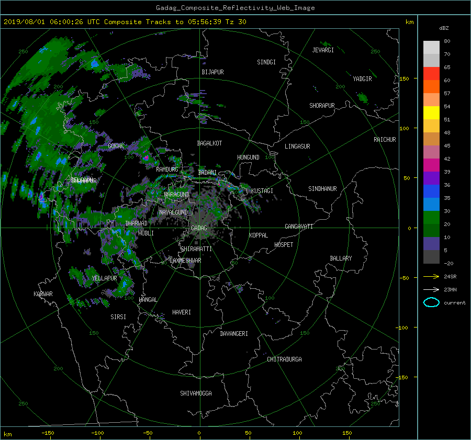Click the KUSTAGI city label
The height and width of the screenshot is (440, 471).
point(262,191)
